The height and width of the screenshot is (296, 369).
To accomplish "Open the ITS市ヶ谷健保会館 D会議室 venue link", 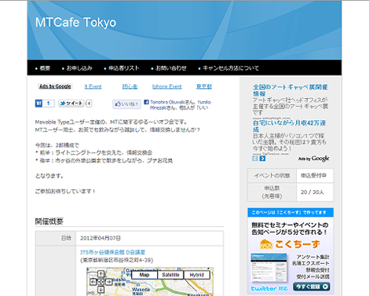I will click(112, 252).
